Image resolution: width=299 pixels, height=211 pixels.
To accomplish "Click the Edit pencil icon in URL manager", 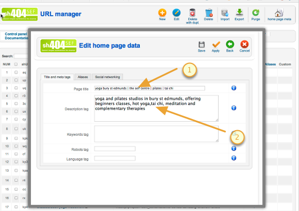I will click(x=176, y=13).
